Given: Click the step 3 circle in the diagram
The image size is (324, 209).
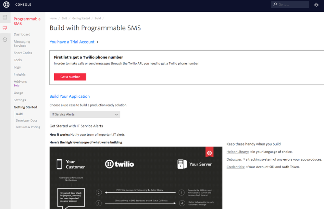Looking at the screenshot, I should [99, 203].
